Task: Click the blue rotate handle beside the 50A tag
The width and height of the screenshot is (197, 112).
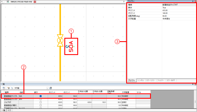Action: click(67, 47)
